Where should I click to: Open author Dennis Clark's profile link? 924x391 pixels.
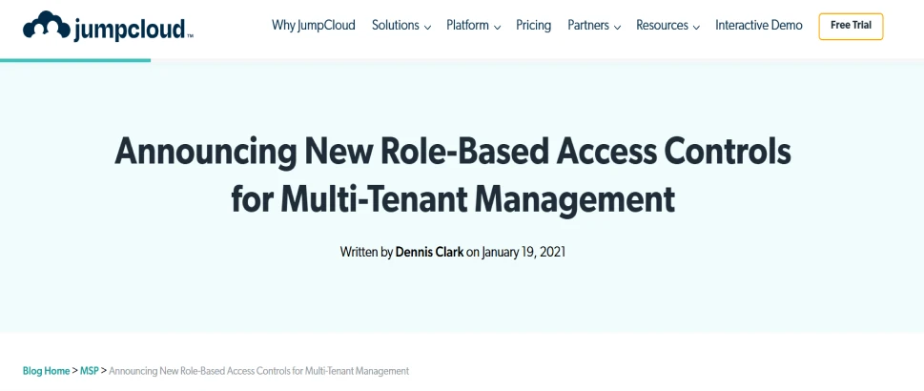430,252
